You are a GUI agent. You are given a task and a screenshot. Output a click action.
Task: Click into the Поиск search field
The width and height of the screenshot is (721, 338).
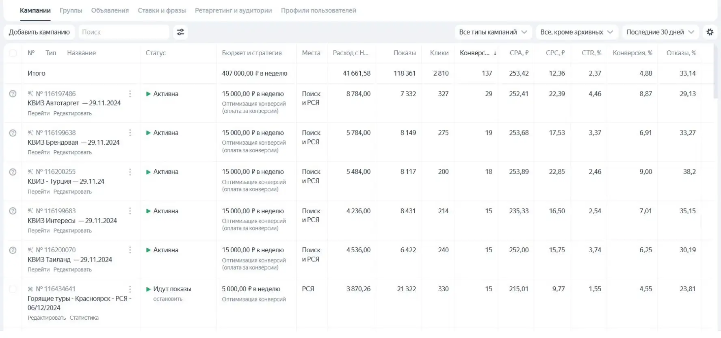click(x=123, y=32)
